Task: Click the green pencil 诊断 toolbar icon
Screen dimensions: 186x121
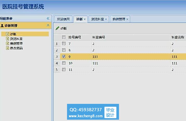Action: point(57,28)
